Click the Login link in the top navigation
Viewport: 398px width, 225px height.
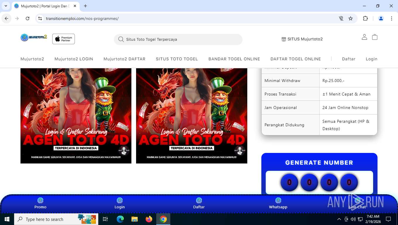click(371, 59)
